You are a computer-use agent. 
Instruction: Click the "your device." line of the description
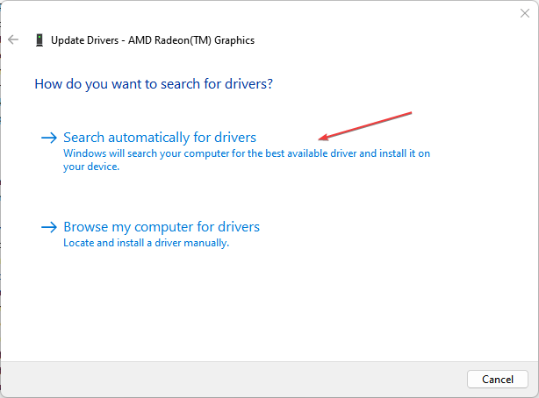click(x=91, y=166)
